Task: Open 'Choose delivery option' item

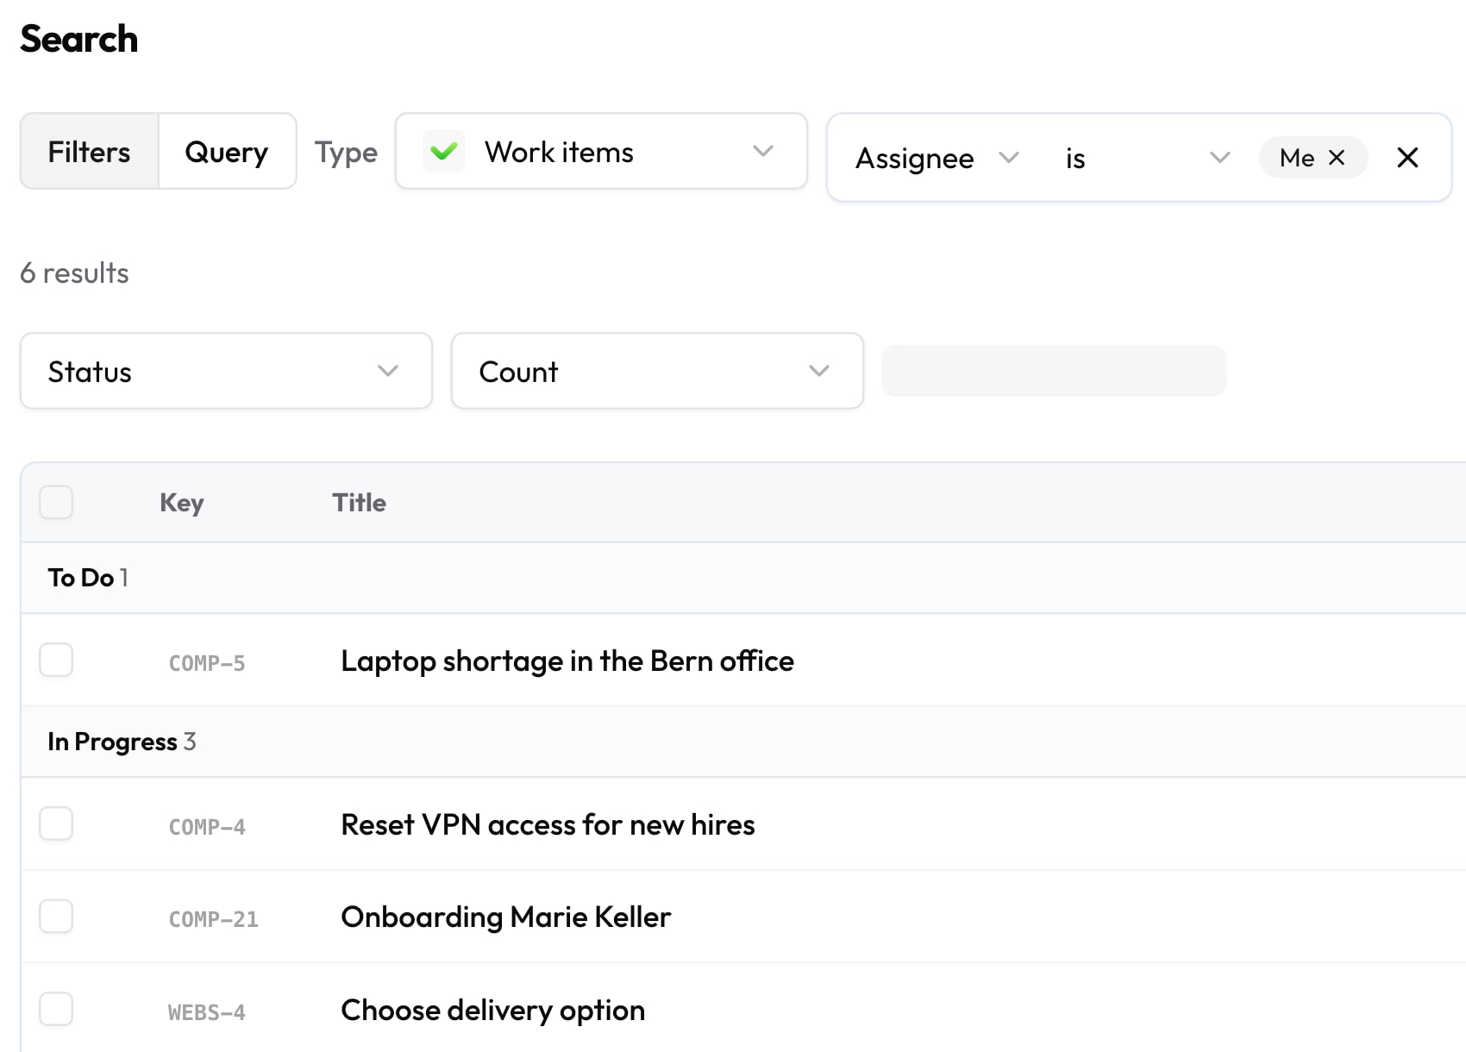Action: pos(492,1010)
